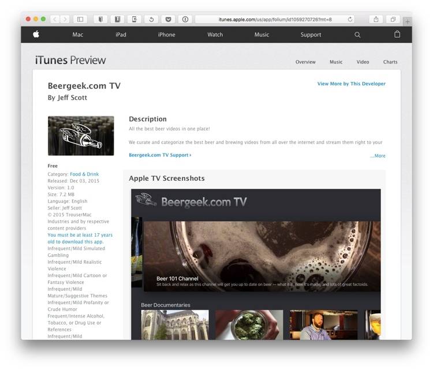Open the Food & Drink category link
The height and width of the screenshot is (370, 433).
pyautogui.click(x=84, y=174)
